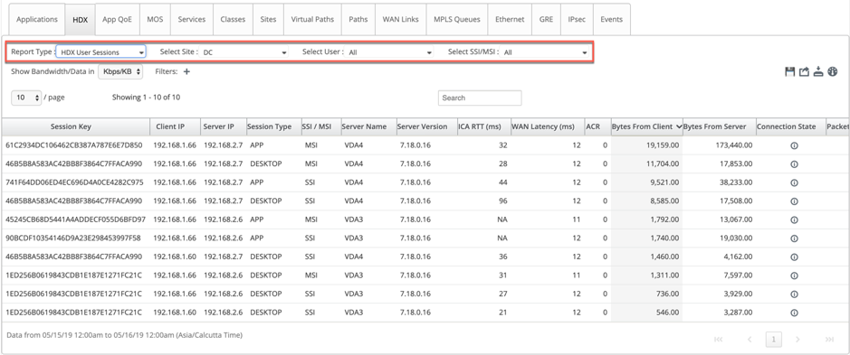Image resolution: width=850 pixels, height=355 pixels.
Task: Click the save (floppy disk) icon
Action: coord(790,72)
